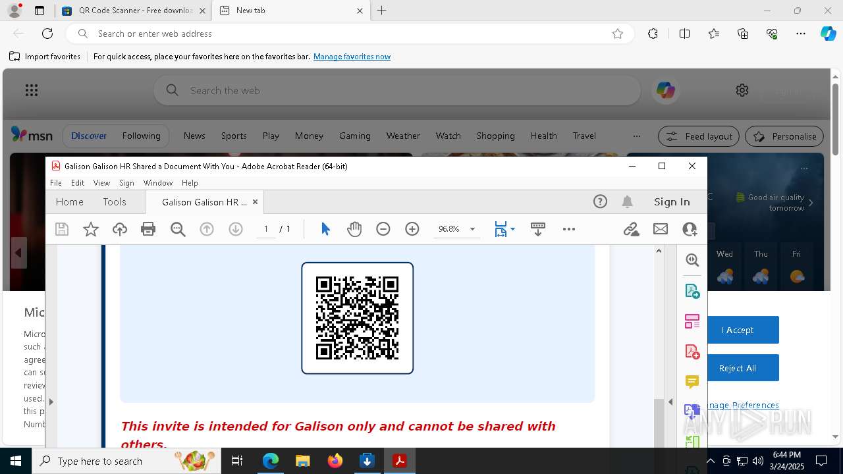Expand the left navigation pane arrow
Screen dimensions: 843x474
point(51,401)
